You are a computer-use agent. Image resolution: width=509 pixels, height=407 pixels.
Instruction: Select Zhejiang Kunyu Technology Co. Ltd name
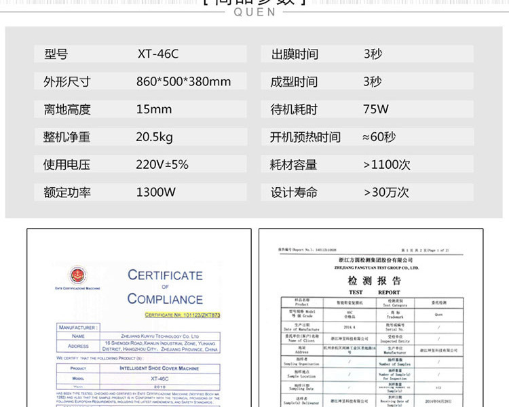tap(159, 336)
